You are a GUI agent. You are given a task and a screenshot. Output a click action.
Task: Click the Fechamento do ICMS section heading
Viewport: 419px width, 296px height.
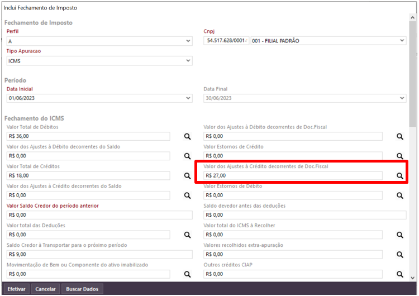click(x=34, y=118)
